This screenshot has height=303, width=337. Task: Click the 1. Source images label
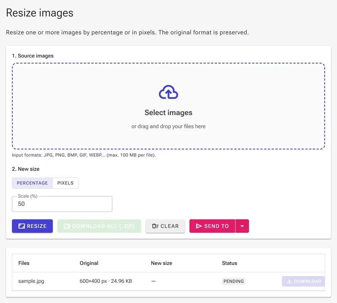pos(33,56)
